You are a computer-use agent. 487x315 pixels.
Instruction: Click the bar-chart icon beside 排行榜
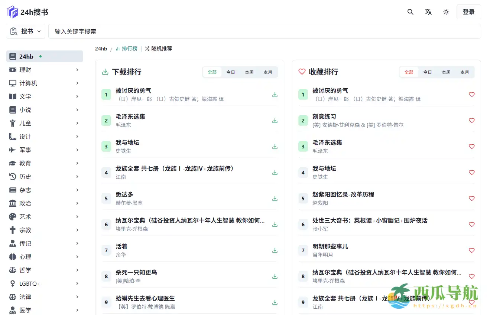point(119,49)
